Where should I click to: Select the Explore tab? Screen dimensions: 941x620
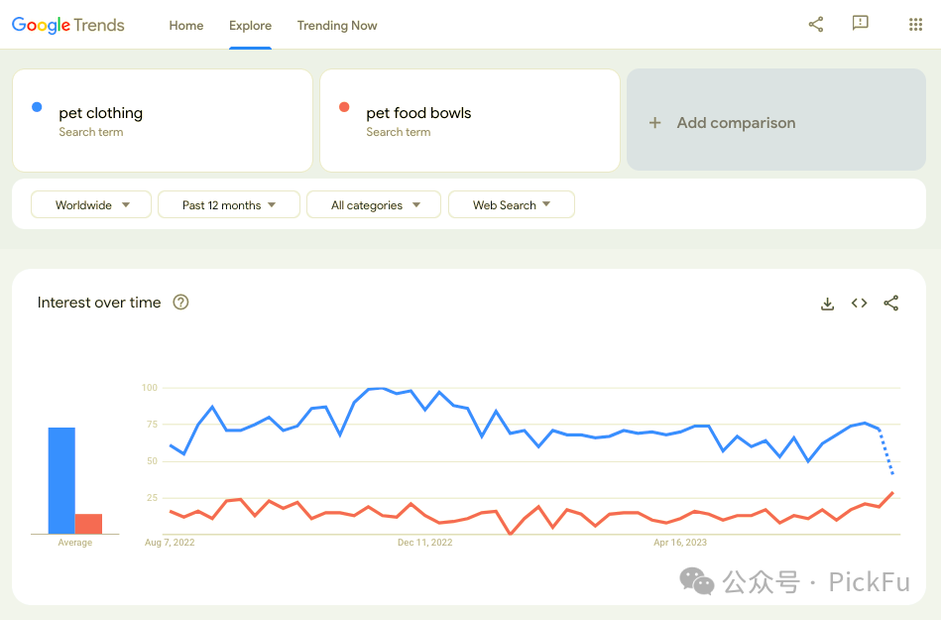coord(250,26)
